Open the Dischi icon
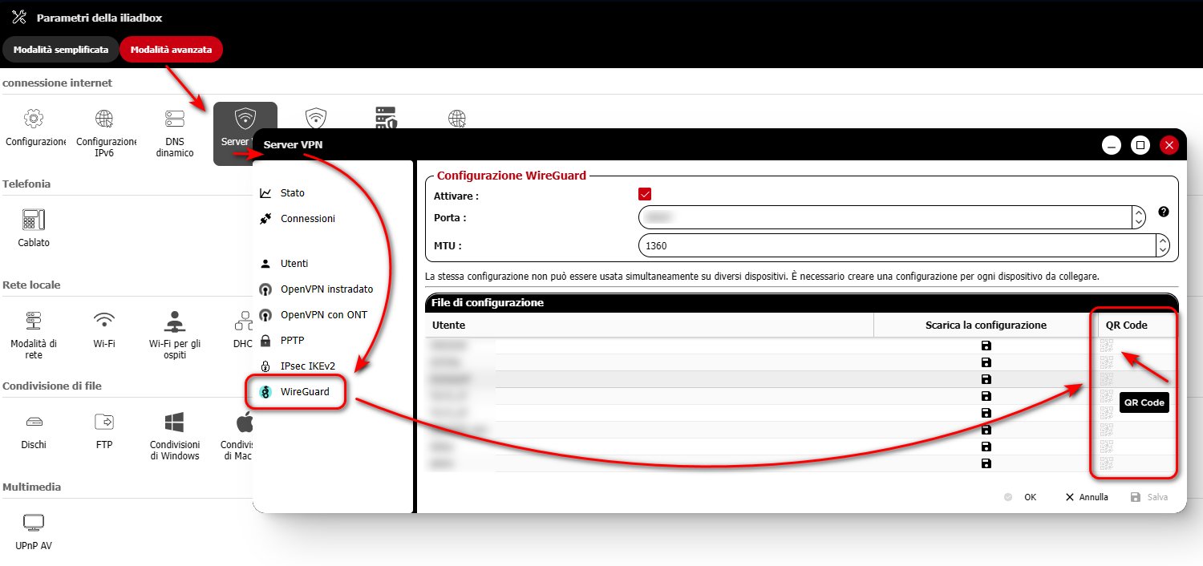Screen dimensions: 1203x566 (x=34, y=422)
